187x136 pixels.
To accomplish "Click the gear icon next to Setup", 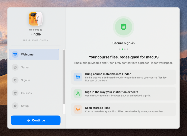I will 15,106.
